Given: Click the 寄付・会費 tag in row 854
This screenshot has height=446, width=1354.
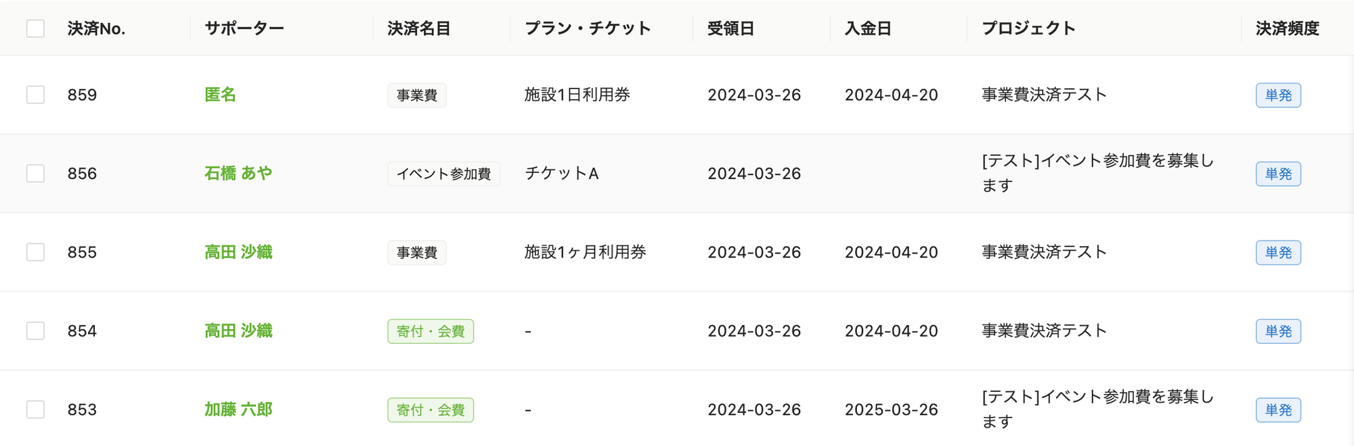Looking at the screenshot, I should pyautogui.click(x=431, y=331).
